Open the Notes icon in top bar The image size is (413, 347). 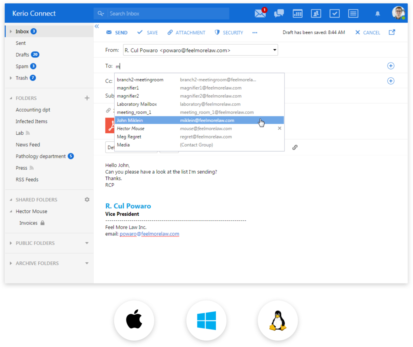click(x=353, y=14)
